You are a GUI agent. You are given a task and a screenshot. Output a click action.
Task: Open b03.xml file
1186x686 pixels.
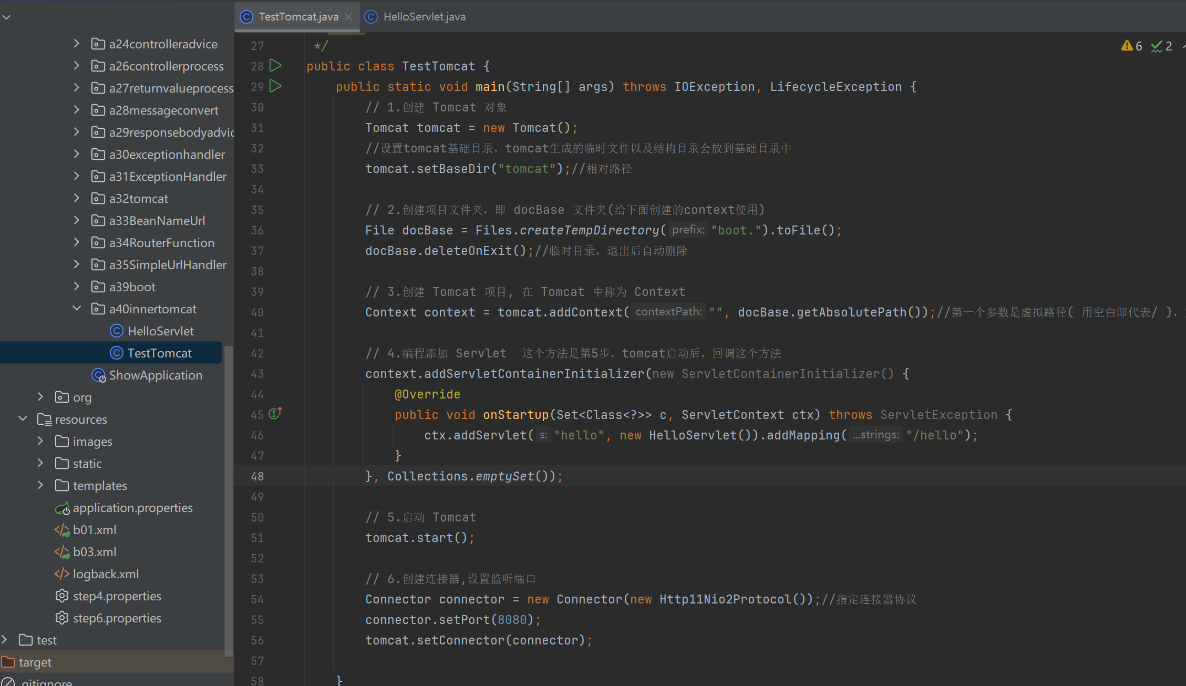[x=95, y=552]
